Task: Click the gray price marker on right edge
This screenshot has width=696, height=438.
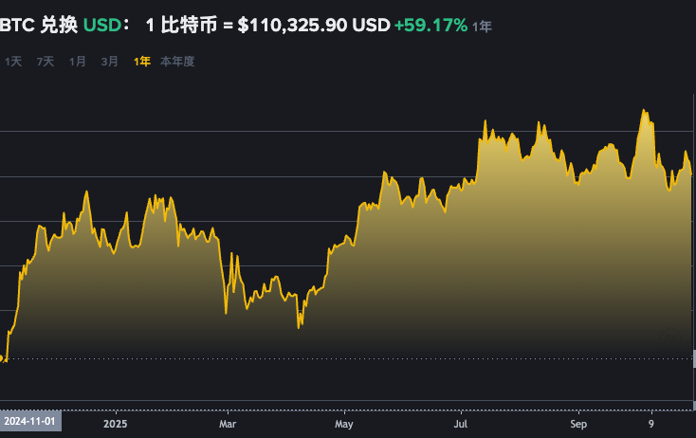Action: point(693,359)
